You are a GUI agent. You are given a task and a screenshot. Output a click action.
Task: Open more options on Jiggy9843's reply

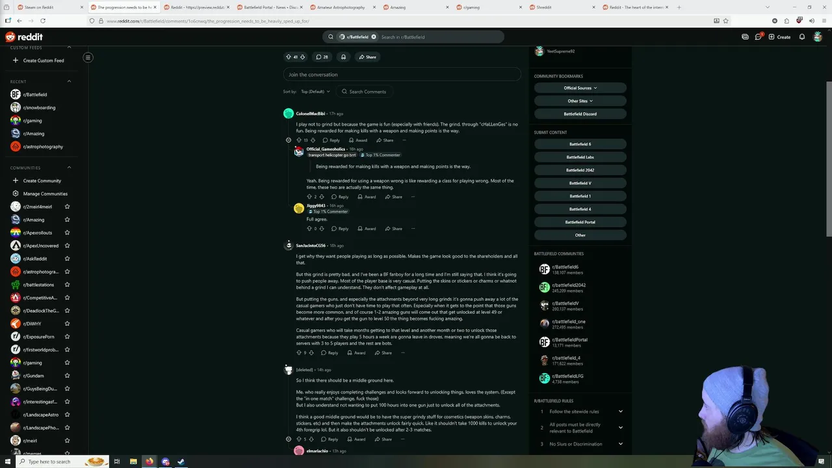point(412,229)
